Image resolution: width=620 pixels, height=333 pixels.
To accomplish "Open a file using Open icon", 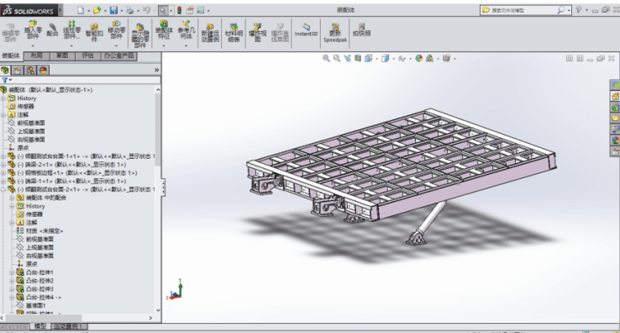I will point(97,10).
